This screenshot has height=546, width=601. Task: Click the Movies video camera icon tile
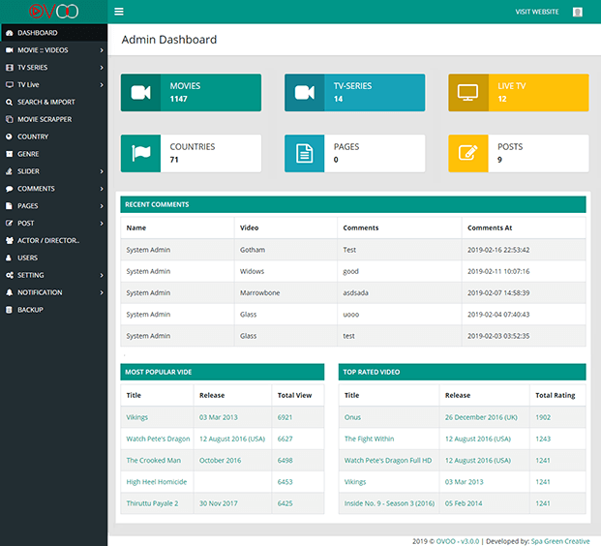point(140,93)
